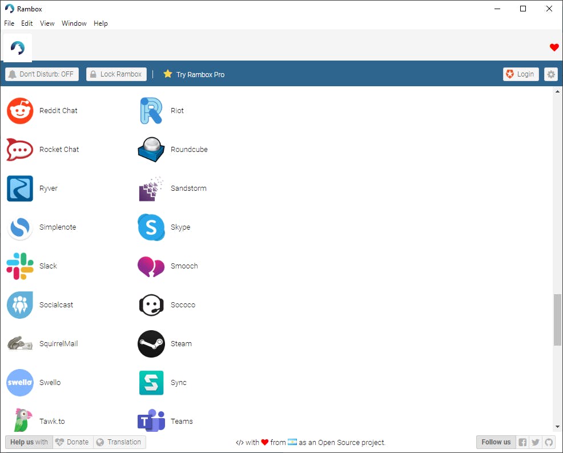Image resolution: width=563 pixels, height=453 pixels.
Task: Select the Microsoft Teams icon
Action: click(x=151, y=420)
